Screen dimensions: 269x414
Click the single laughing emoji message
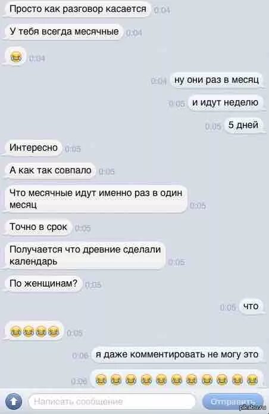(15, 57)
